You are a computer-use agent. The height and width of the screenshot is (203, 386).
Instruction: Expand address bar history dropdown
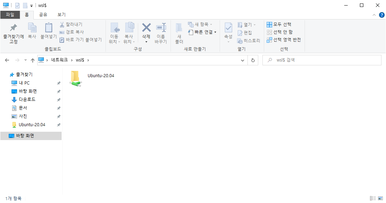click(x=243, y=60)
